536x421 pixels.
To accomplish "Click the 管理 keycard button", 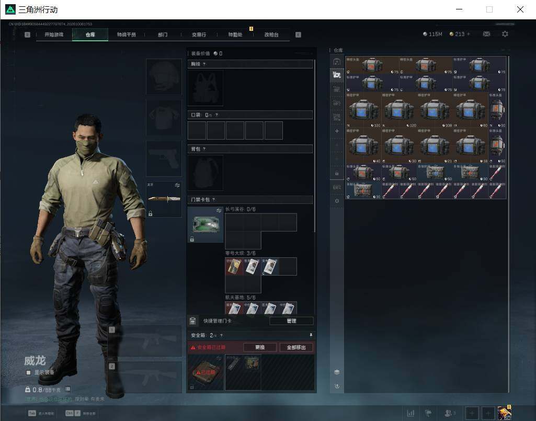I will tap(291, 321).
